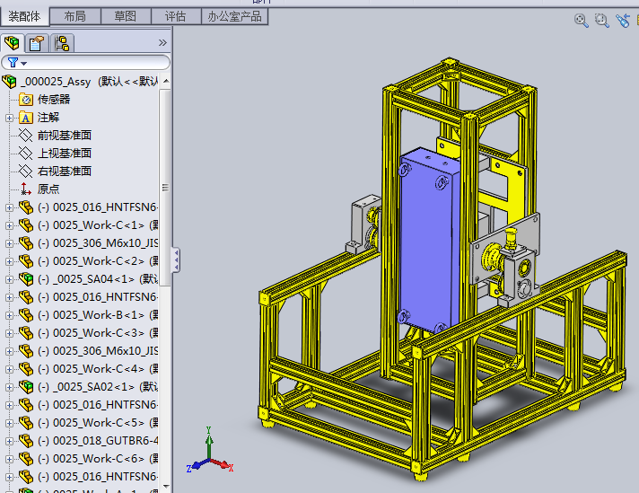The image size is (639, 493).
Task: Click the feature tree scroll down arrow
Action: tap(166, 486)
